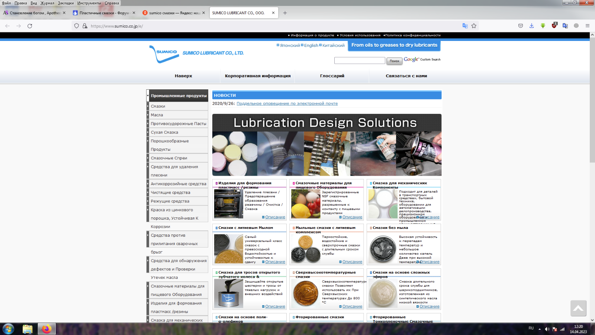Open the Downloads arrow icon

pyautogui.click(x=532, y=26)
